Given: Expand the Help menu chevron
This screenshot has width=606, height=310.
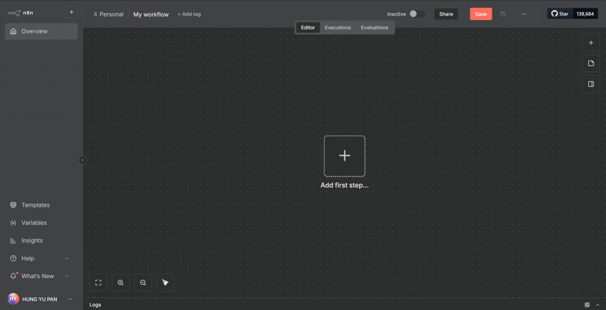Looking at the screenshot, I should pyautogui.click(x=67, y=259).
